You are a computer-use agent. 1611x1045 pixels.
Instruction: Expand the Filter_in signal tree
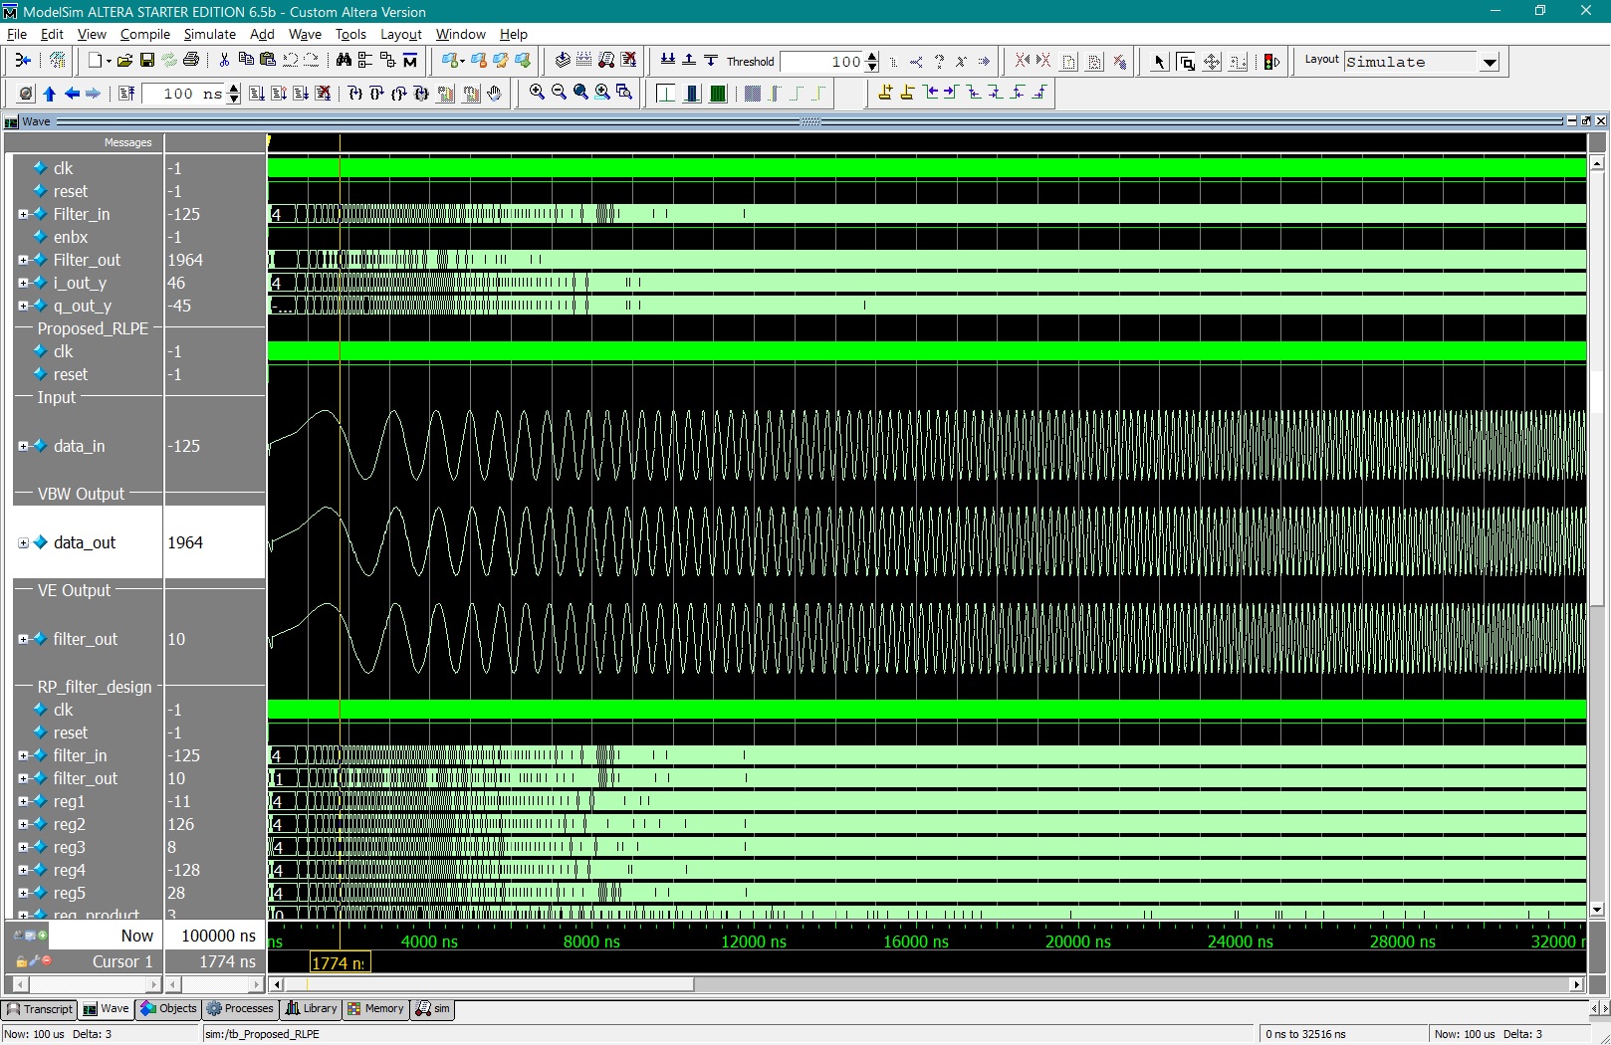tap(23, 214)
